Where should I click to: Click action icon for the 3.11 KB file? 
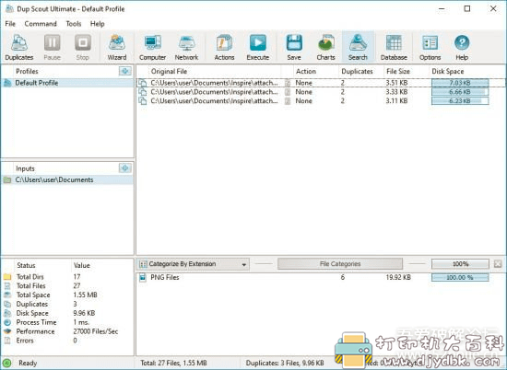[288, 101]
